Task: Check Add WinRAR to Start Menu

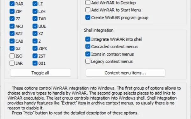Action: coord(88,10)
